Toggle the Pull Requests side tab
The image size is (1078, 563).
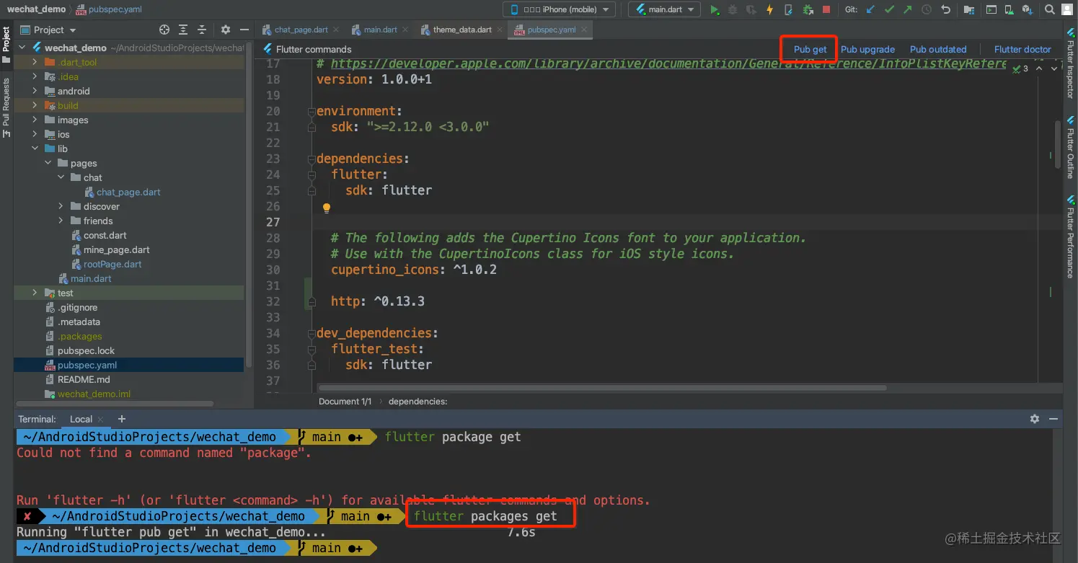[6, 107]
